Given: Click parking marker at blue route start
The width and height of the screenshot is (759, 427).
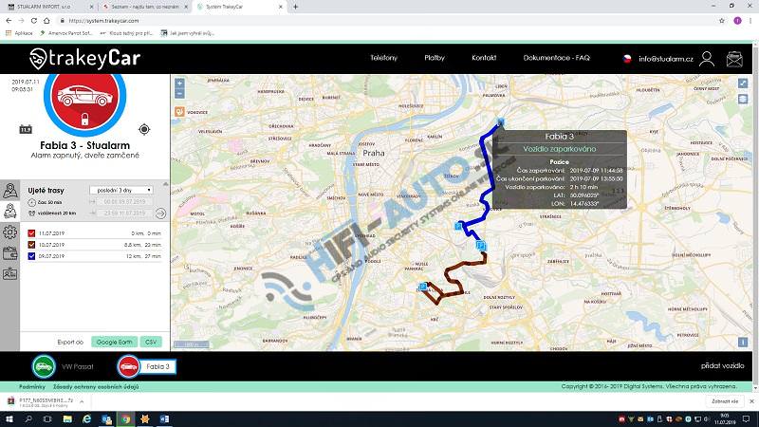Looking at the screenshot, I should [501, 122].
